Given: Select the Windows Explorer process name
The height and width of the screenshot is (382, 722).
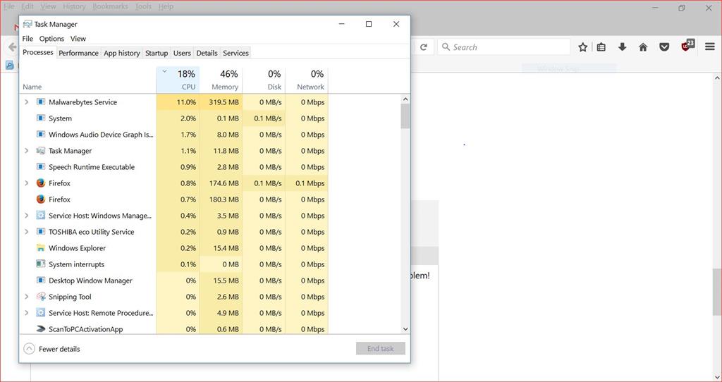Looking at the screenshot, I should click(78, 248).
